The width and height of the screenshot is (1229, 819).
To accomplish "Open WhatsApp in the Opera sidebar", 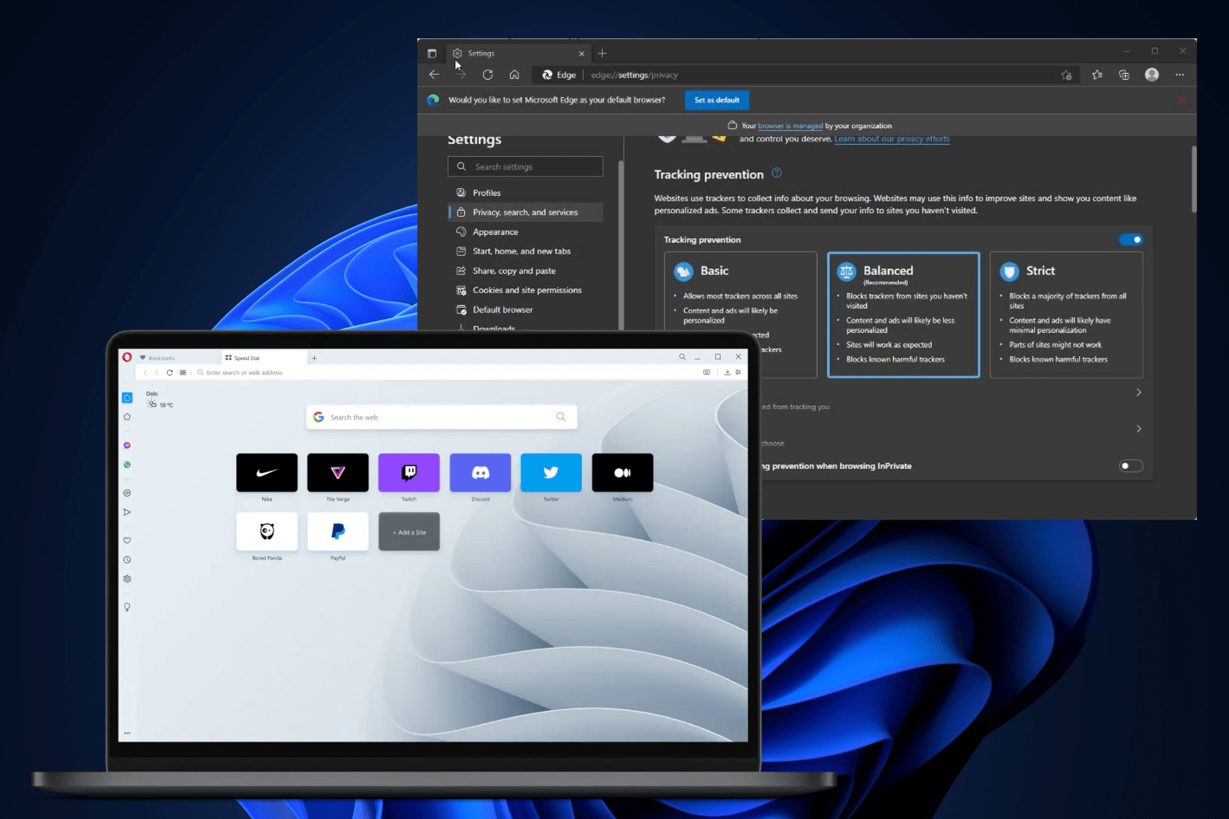I will 127,465.
